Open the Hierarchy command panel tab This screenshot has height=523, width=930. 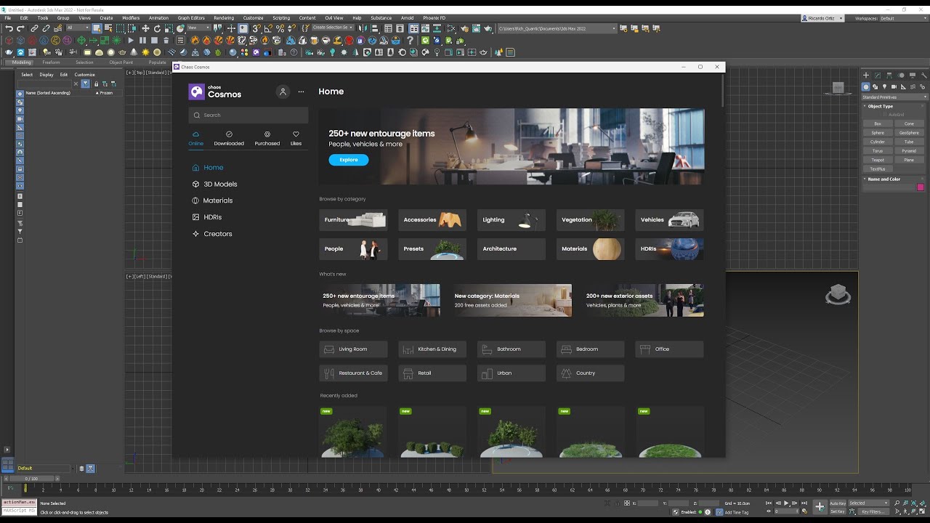(889, 76)
